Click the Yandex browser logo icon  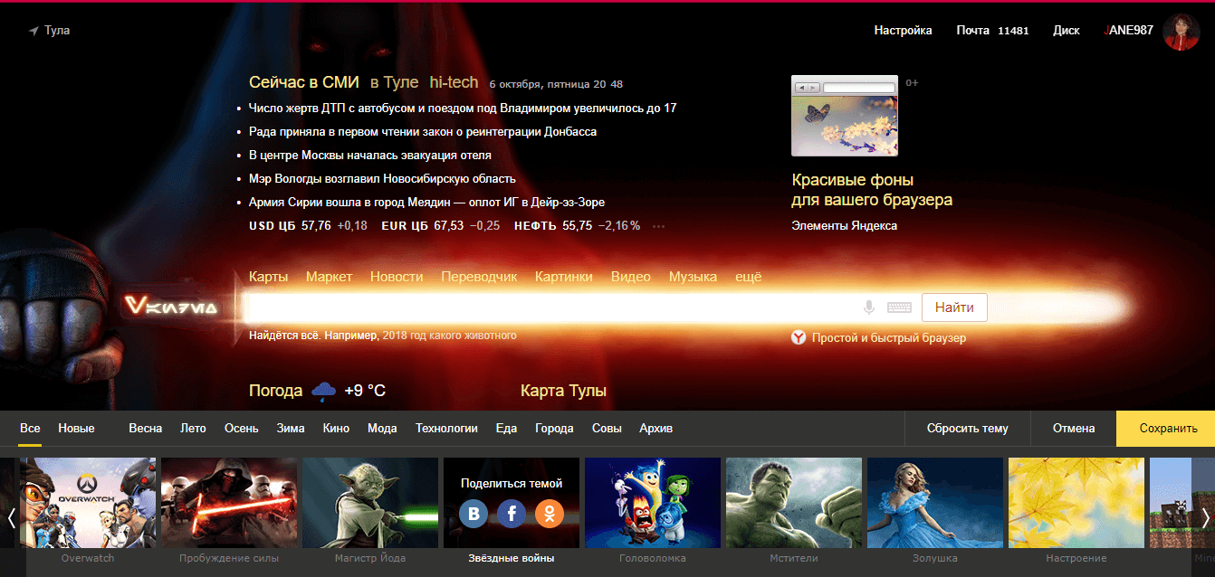click(799, 337)
